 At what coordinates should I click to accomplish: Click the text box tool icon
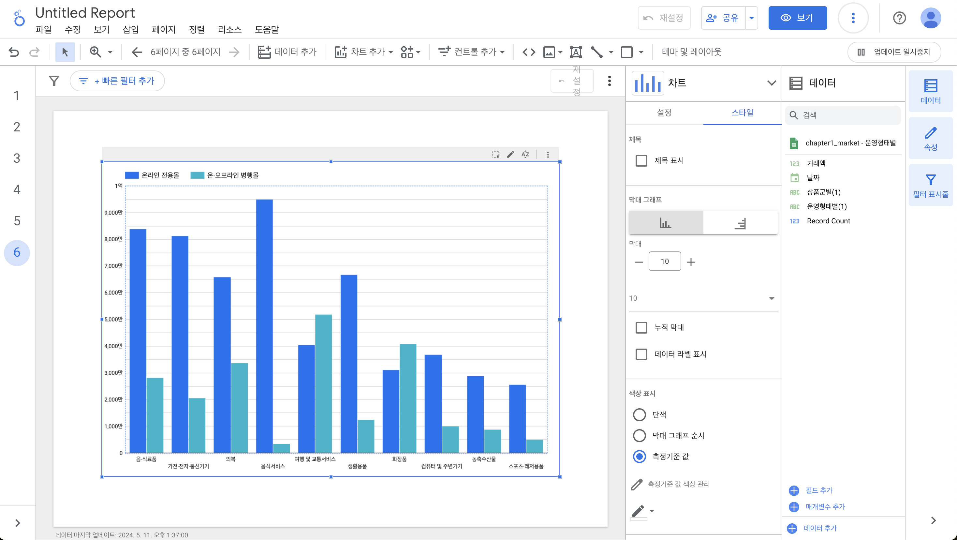click(x=576, y=52)
